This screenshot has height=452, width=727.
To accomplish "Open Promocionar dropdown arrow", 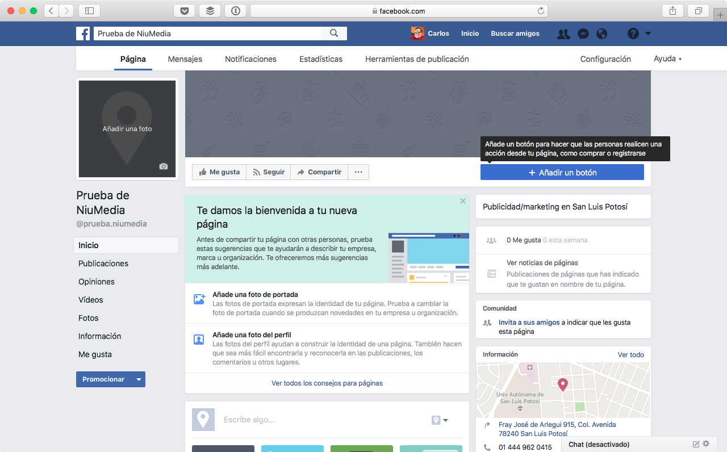I will [138, 379].
